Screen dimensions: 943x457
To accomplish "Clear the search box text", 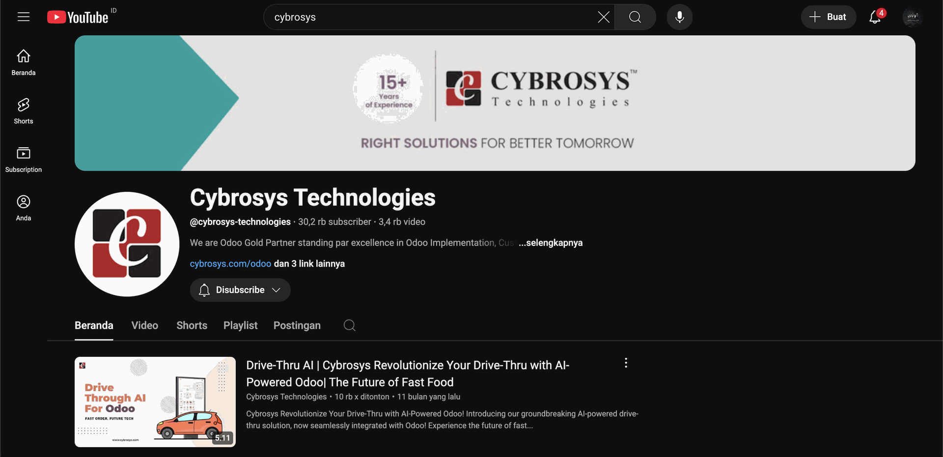I will pos(604,17).
